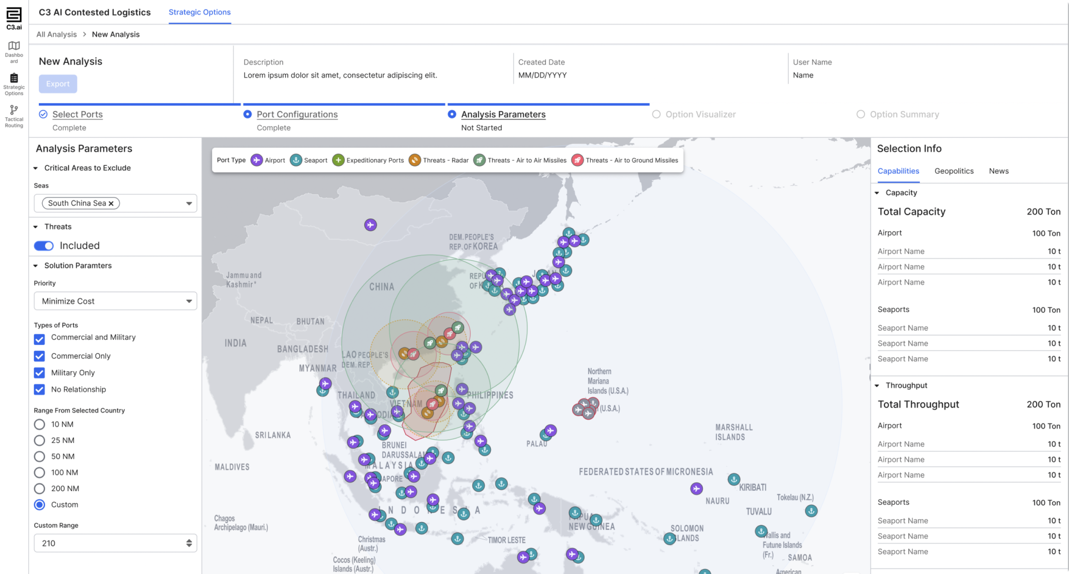Screen dimensions: 1069x574
Task: Click Threats - Air to Ground Missiles legend icon
Action: click(x=578, y=160)
